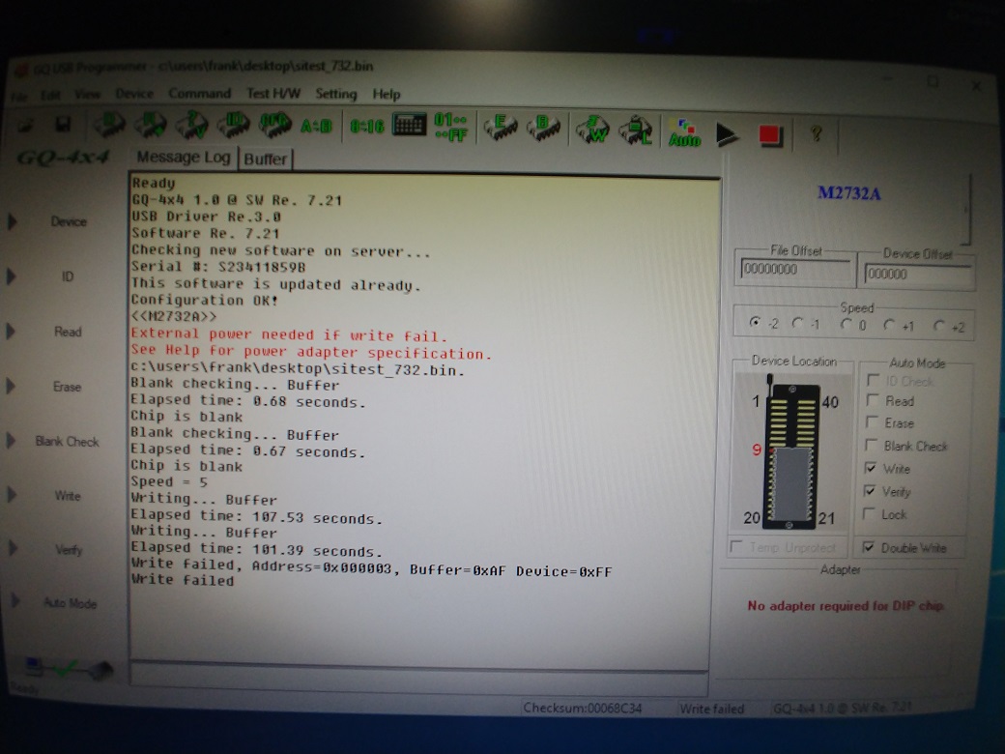Click the File Offset input field

click(795, 271)
